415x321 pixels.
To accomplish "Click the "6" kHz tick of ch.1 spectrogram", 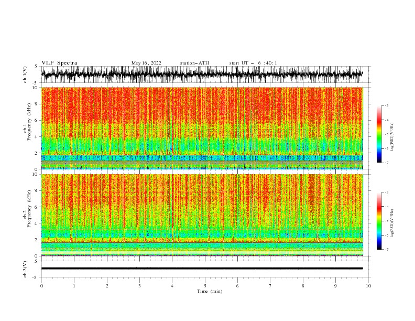I will tap(36, 120).
